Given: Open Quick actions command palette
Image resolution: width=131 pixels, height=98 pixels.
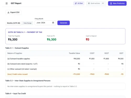Looking at the screenshot, I should point(96,3).
